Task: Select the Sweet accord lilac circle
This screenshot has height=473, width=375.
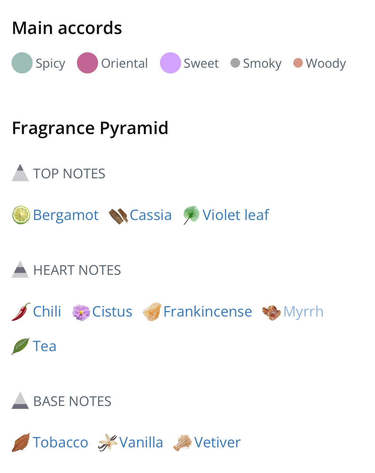Action: [171, 63]
